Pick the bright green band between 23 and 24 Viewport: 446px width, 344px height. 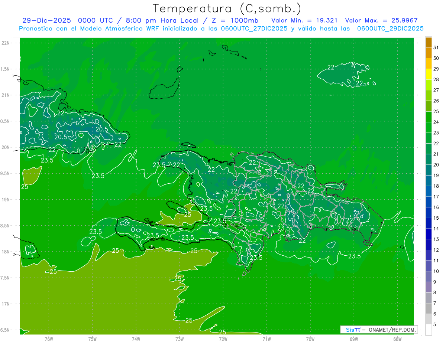pyautogui.click(x=429, y=128)
